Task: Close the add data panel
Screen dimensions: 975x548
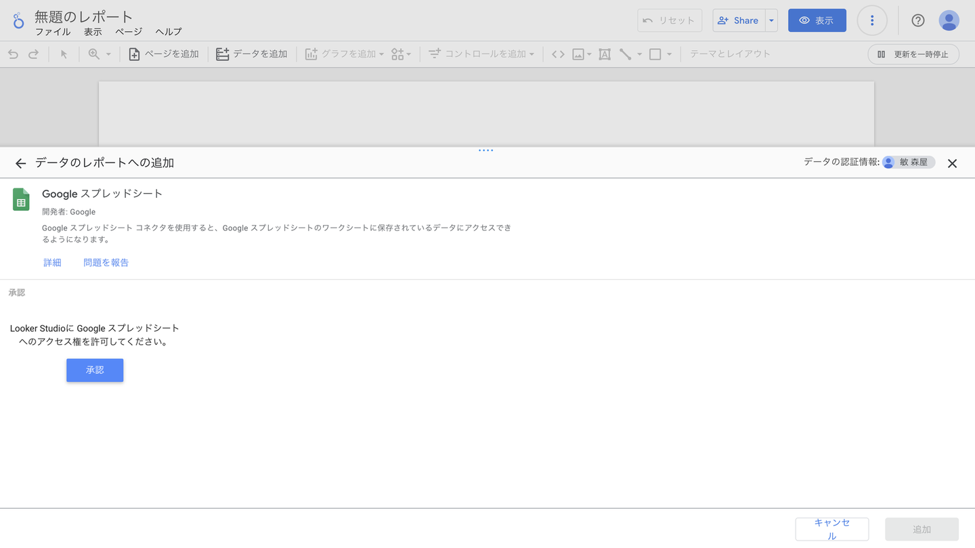Action: 952,163
